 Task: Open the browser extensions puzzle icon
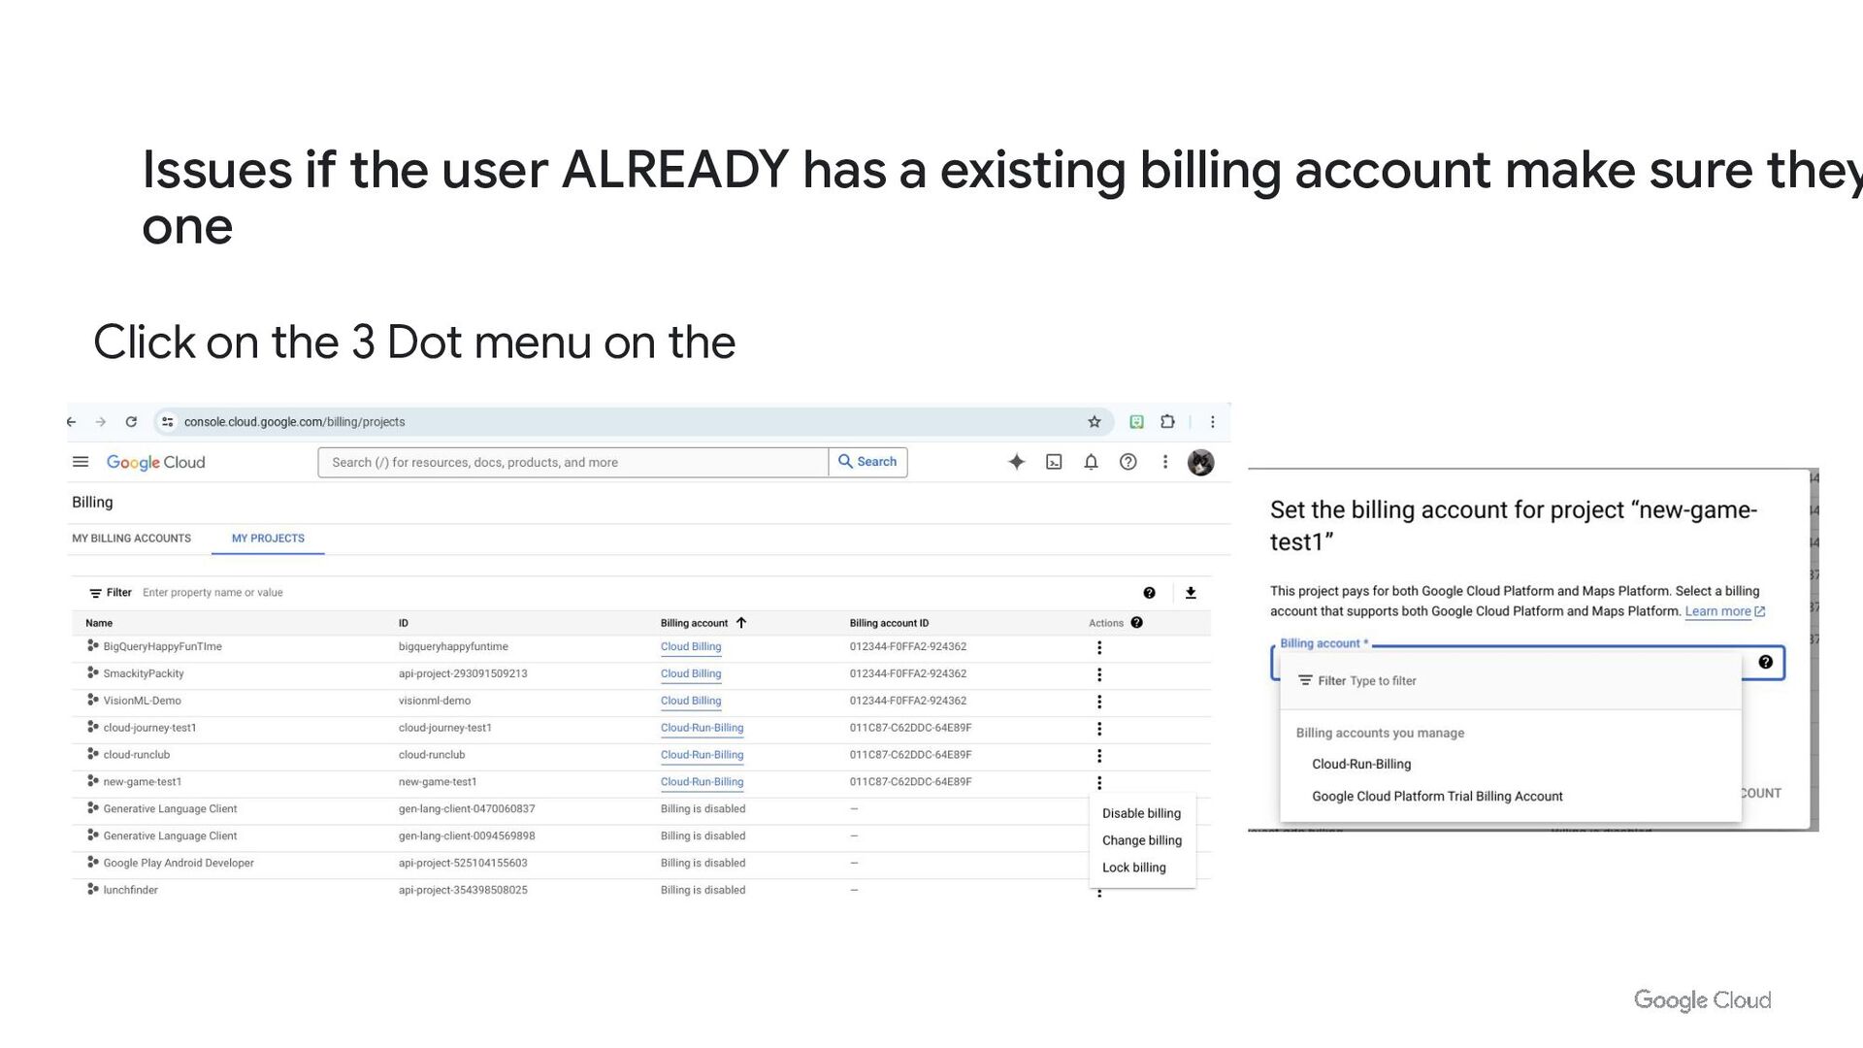tap(1167, 422)
